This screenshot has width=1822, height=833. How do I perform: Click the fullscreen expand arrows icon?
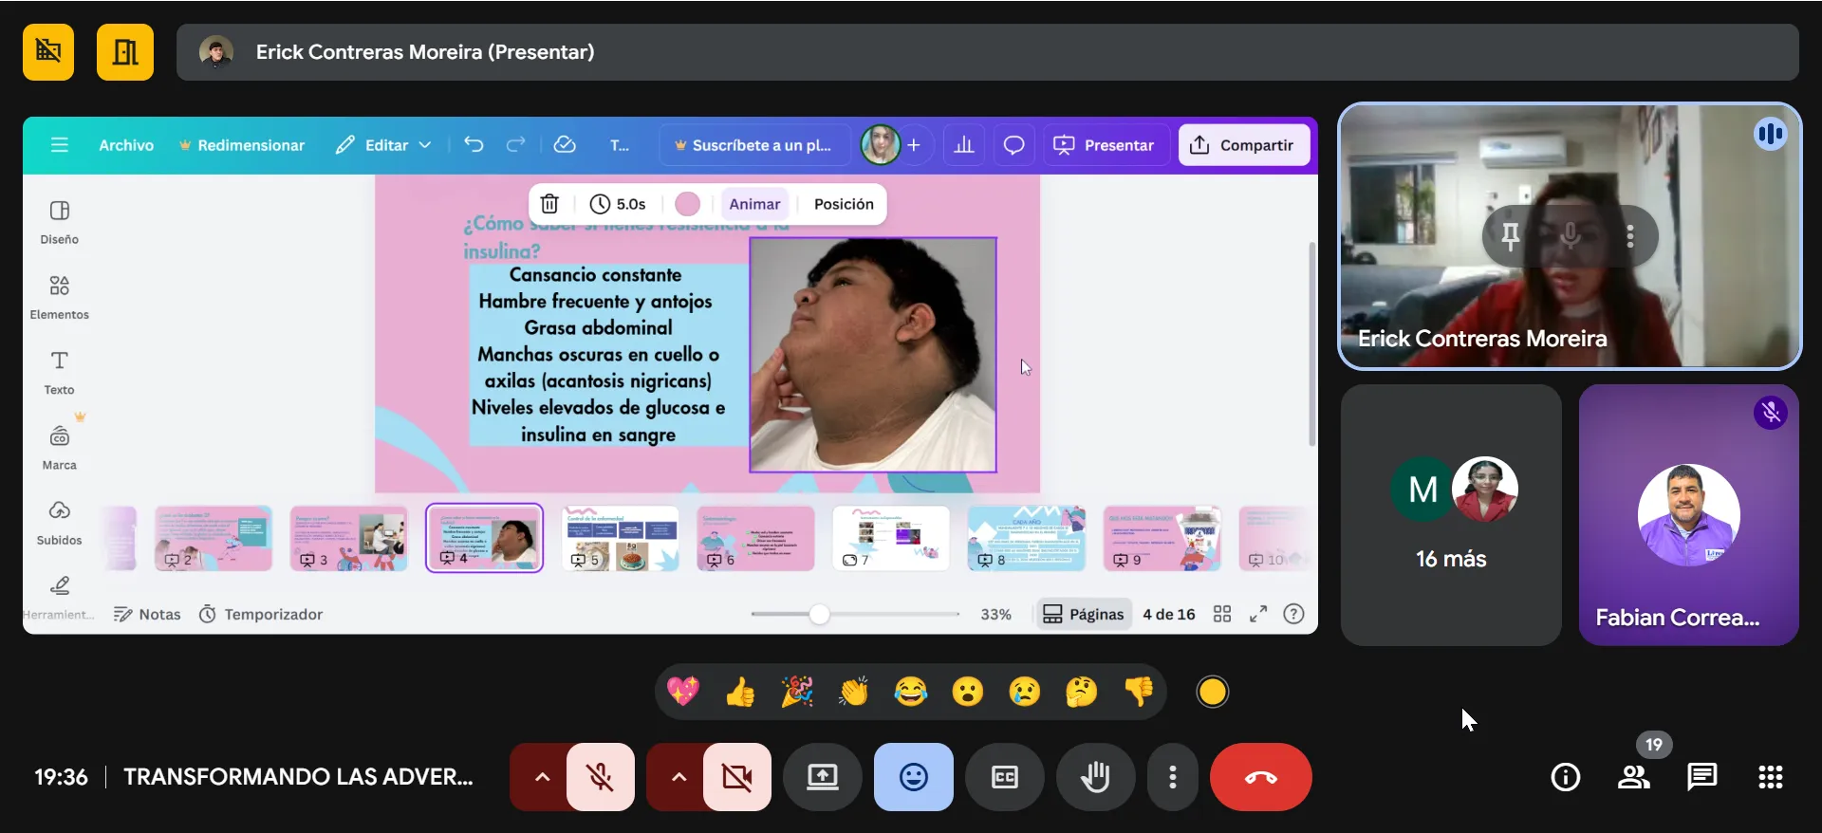click(1258, 614)
